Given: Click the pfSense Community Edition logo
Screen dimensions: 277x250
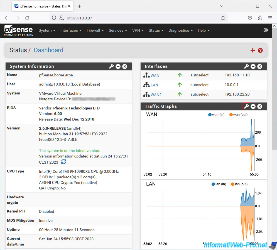Looking at the screenshot, I should (19, 31).
